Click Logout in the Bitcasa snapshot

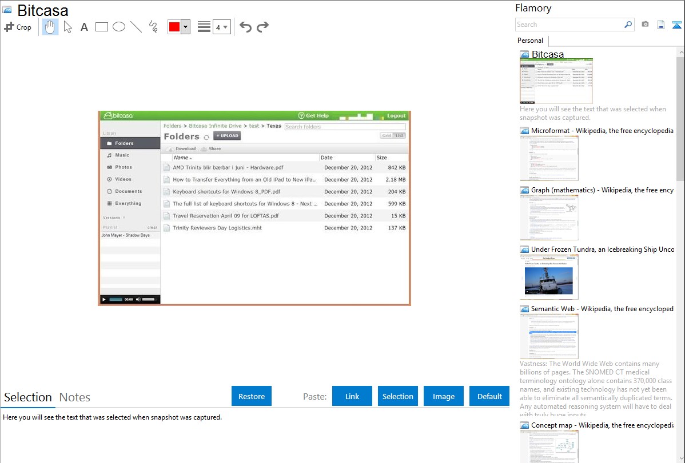[396, 116]
